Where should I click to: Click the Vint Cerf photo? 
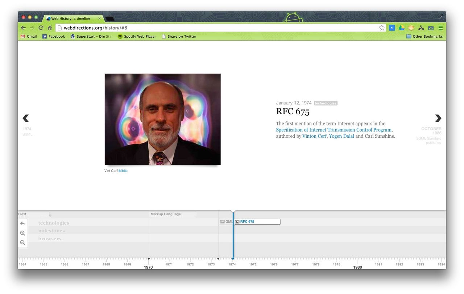pyautogui.click(x=162, y=119)
